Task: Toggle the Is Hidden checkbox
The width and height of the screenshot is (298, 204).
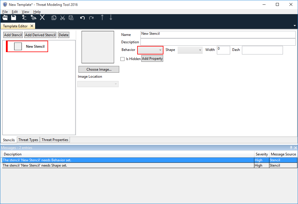Action: pyautogui.click(x=122, y=59)
